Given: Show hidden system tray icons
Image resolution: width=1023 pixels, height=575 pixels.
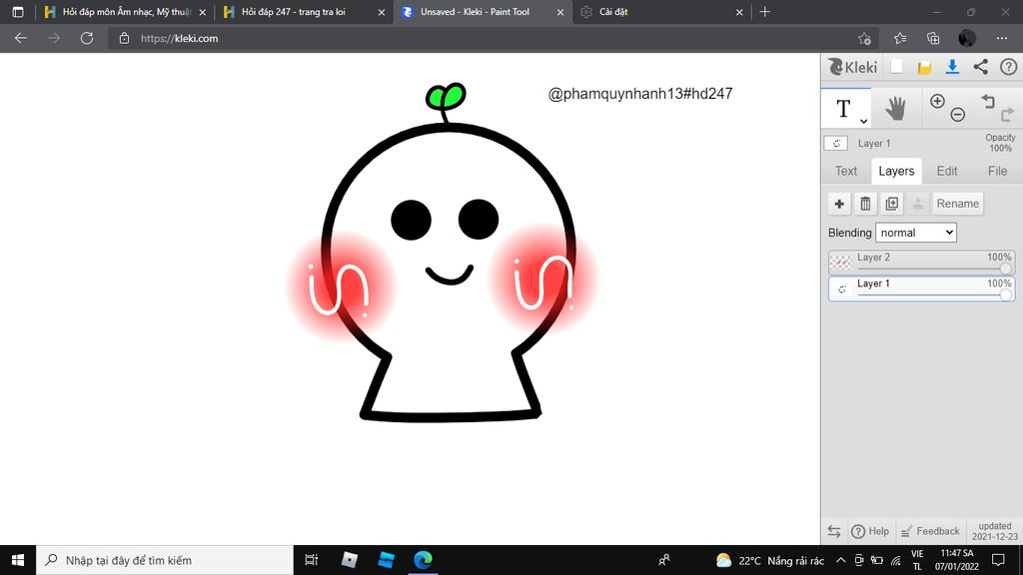Looking at the screenshot, I should point(841,560).
